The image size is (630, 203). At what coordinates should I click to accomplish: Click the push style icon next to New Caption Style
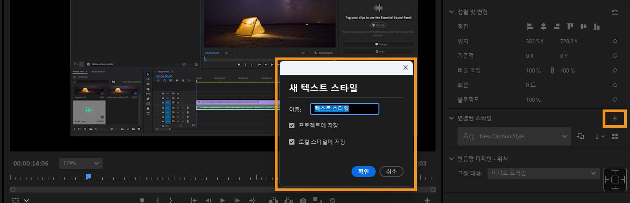[x=580, y=136]
